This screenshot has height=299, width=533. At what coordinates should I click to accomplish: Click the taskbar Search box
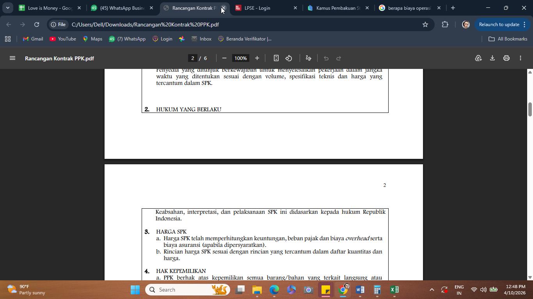click(x=188, y=290)
